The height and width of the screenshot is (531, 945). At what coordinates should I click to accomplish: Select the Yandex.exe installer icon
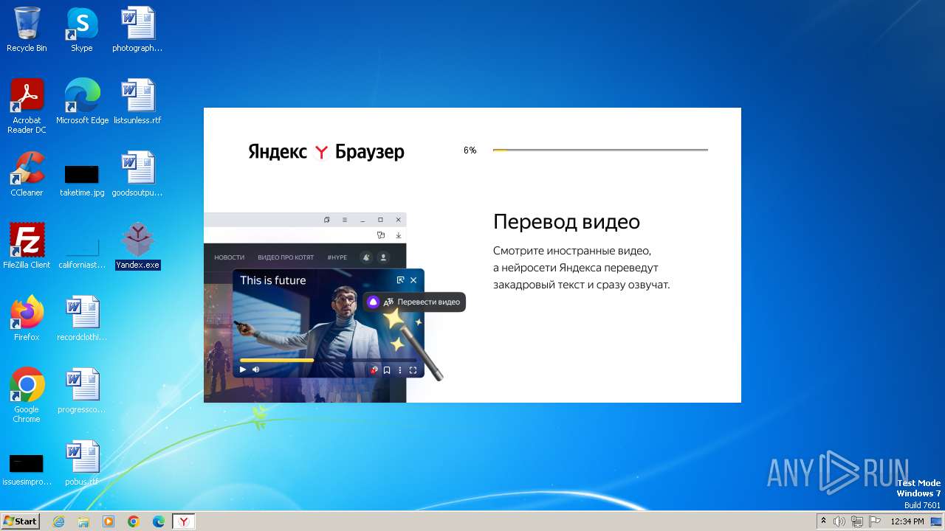(137, 246)
